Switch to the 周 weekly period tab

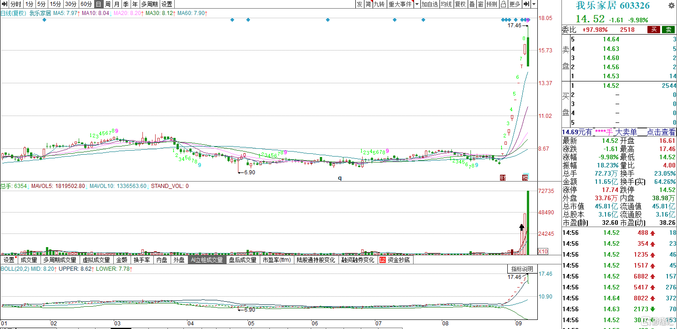coord(107,4)
